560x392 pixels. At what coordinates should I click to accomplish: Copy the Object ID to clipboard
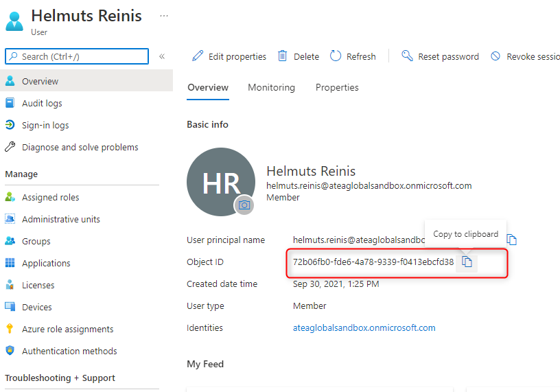coord(467,262)
